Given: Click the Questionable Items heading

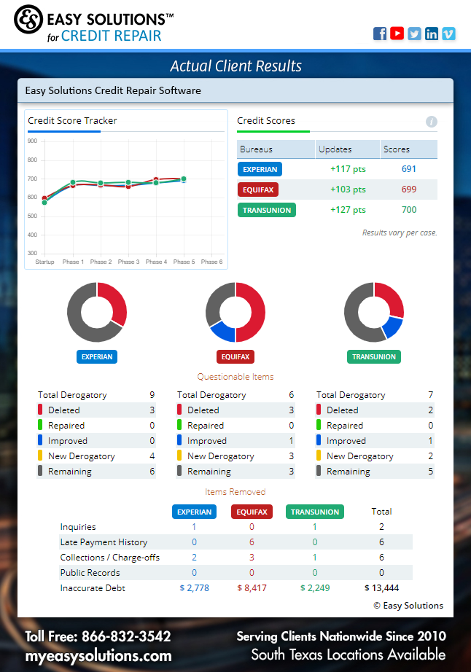Looking at the screenshot, I should click(235, 377).
